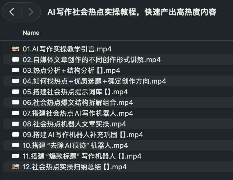This screenshot has width=233, height=180.
Task: Click the file icon of 07.搭建社会热点AI写作机器人.mp4
Action: (16, 113)
